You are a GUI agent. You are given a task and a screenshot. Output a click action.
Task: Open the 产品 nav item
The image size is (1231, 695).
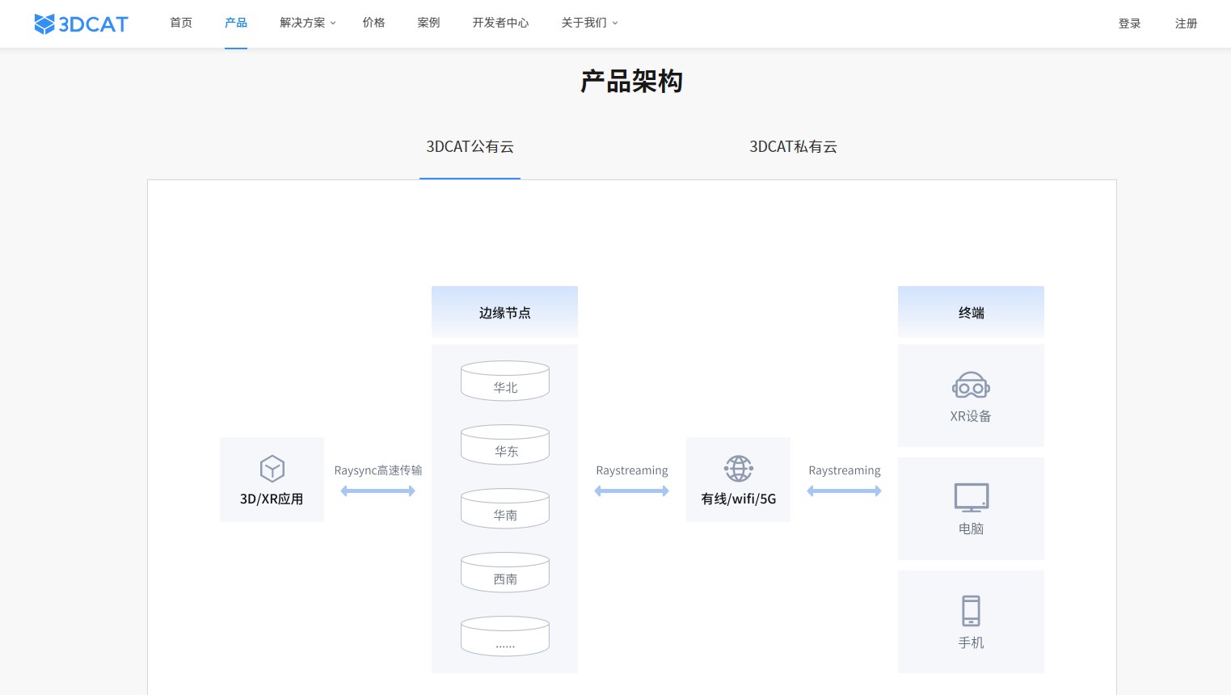tap(236, 23)
